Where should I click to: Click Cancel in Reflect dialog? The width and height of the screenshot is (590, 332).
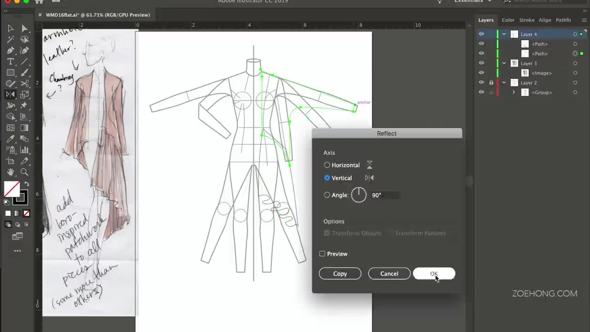[389, 273]
